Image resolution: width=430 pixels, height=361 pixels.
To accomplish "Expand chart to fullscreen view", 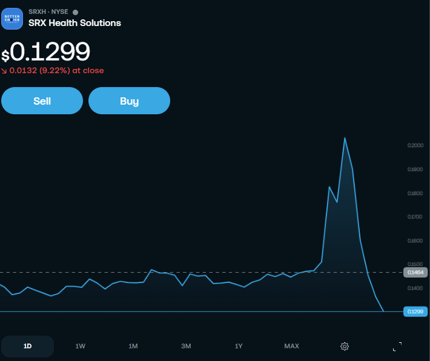I will coord(397,346).
